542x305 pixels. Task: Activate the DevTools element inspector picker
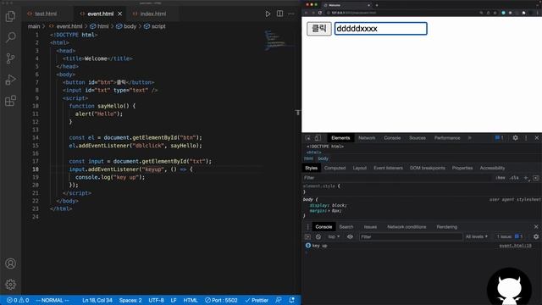307,138
